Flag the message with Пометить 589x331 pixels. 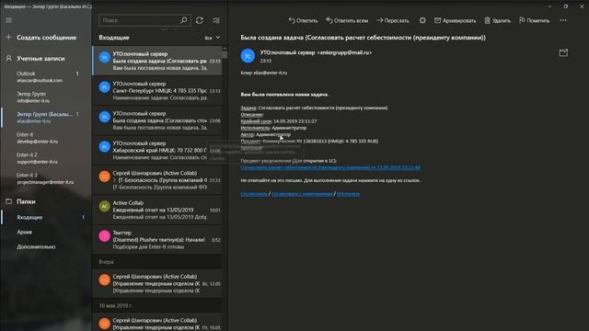tap(534, 20)
